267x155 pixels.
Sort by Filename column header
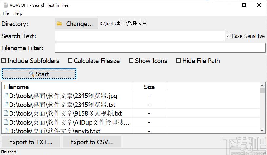click(68, 87)
